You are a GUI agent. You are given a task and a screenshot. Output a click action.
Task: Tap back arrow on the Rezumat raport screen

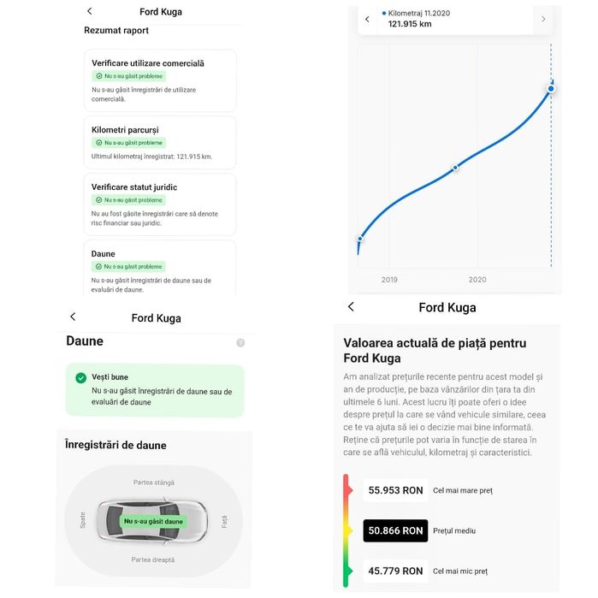[90, 11]
